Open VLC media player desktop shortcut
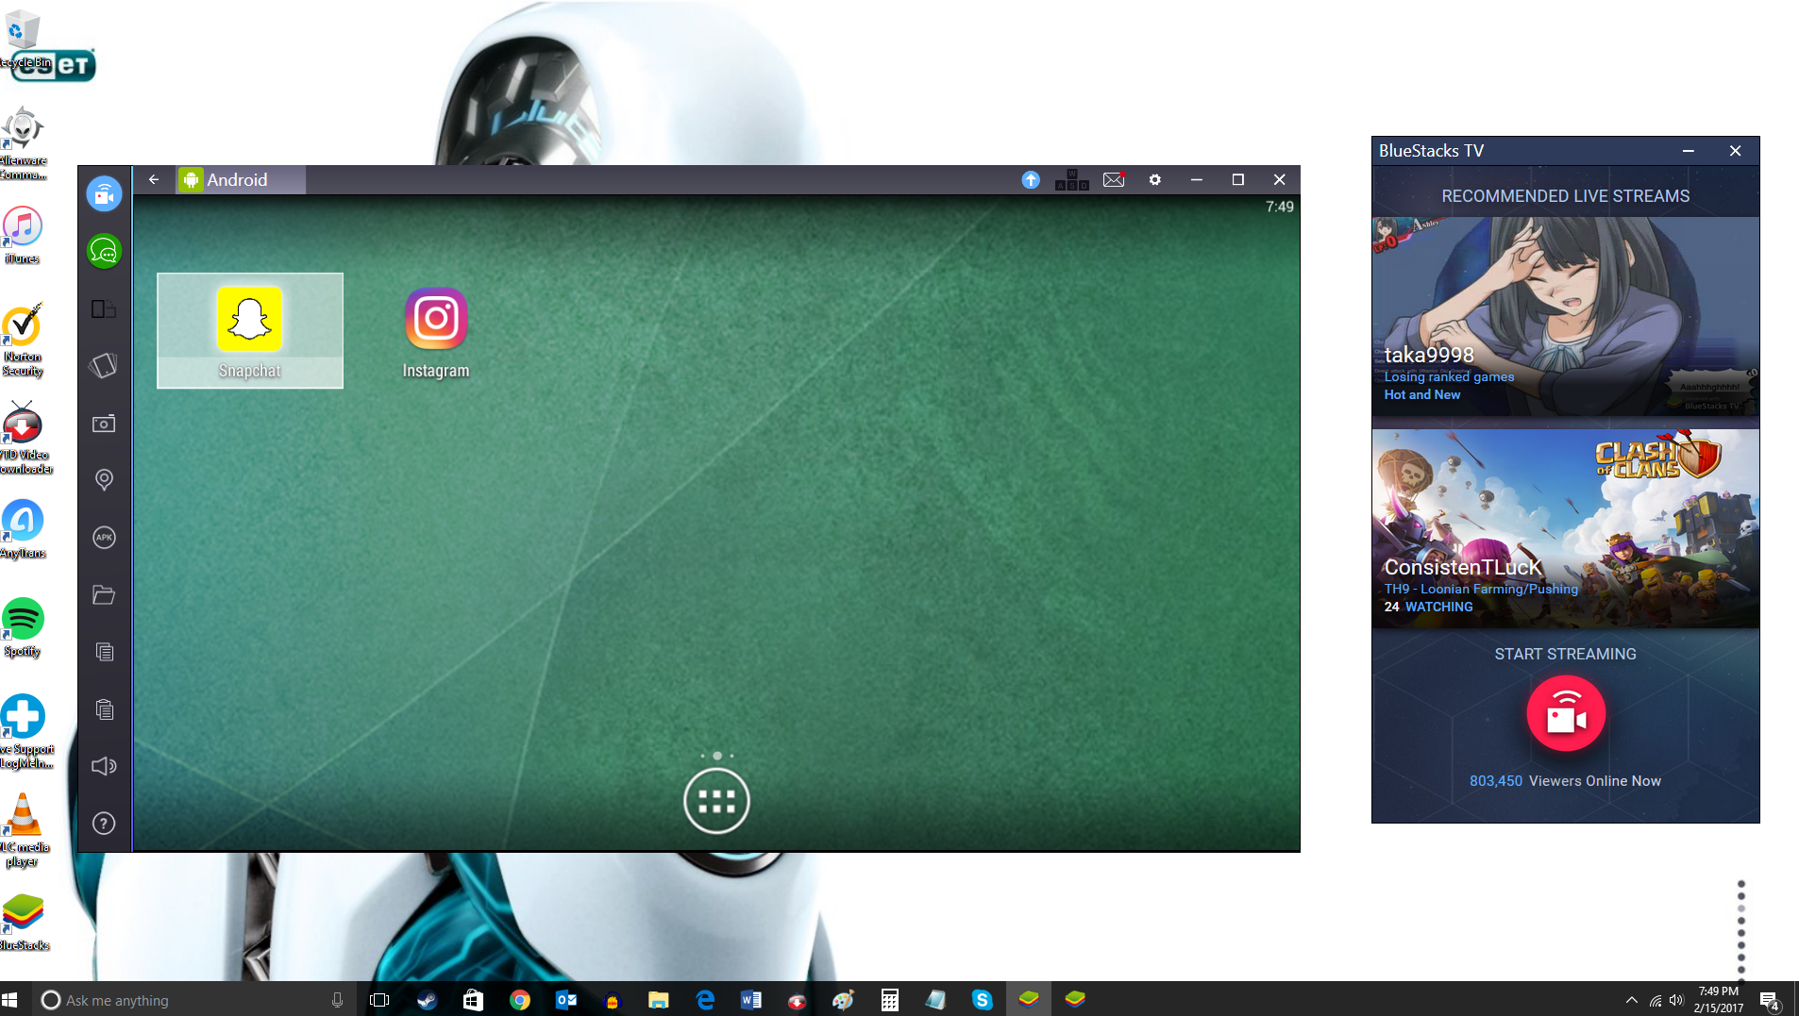Image resolution: width=1799 pixels, height=1016 pixels. 23,830
